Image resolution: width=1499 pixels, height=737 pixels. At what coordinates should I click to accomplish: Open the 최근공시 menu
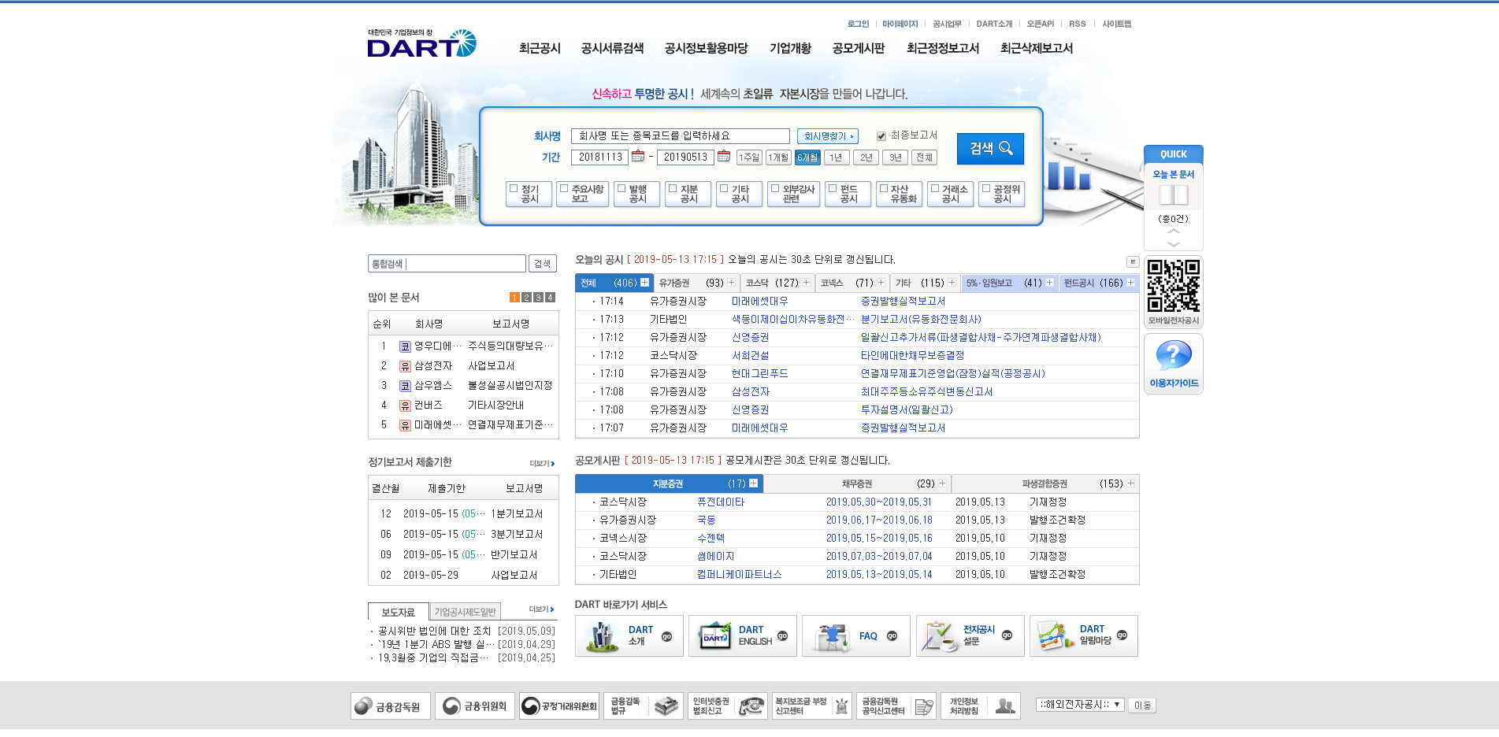540,48
